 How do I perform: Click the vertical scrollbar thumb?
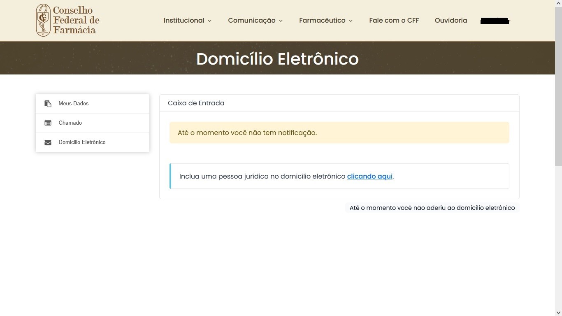(558, 86)
